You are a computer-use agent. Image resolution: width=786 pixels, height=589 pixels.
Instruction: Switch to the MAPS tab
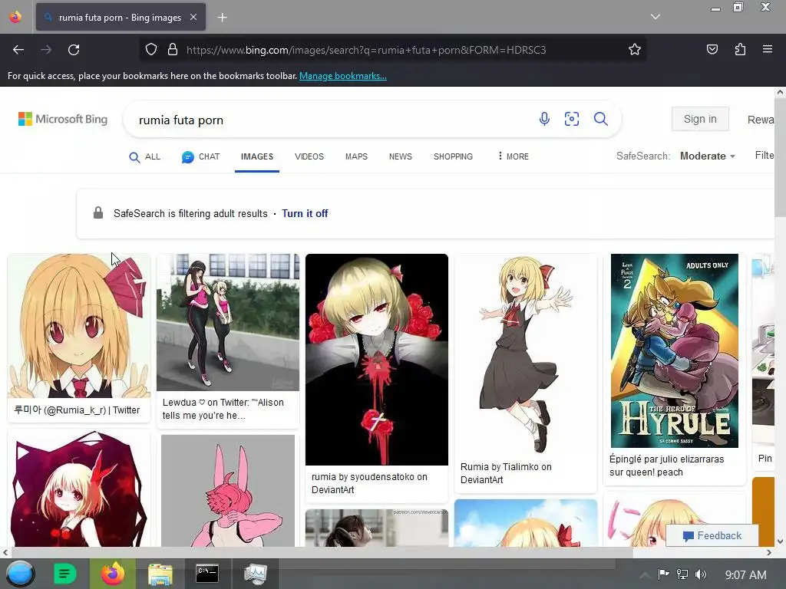click(356, 156)
